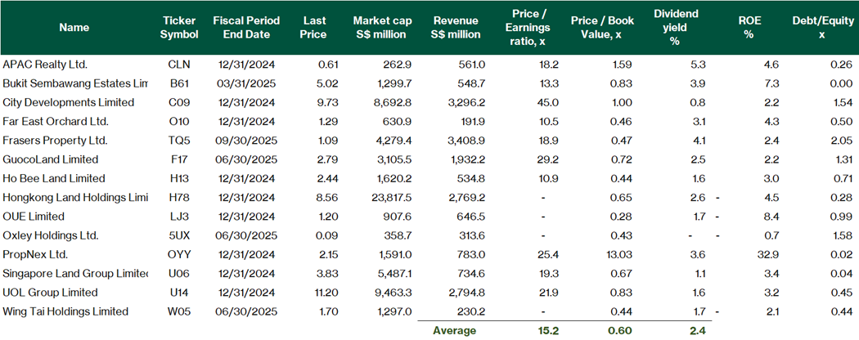Click the H78 ticker symbol cell
Image resolution: width=859 pixels, height=340 pixels.
coord(178,197)
